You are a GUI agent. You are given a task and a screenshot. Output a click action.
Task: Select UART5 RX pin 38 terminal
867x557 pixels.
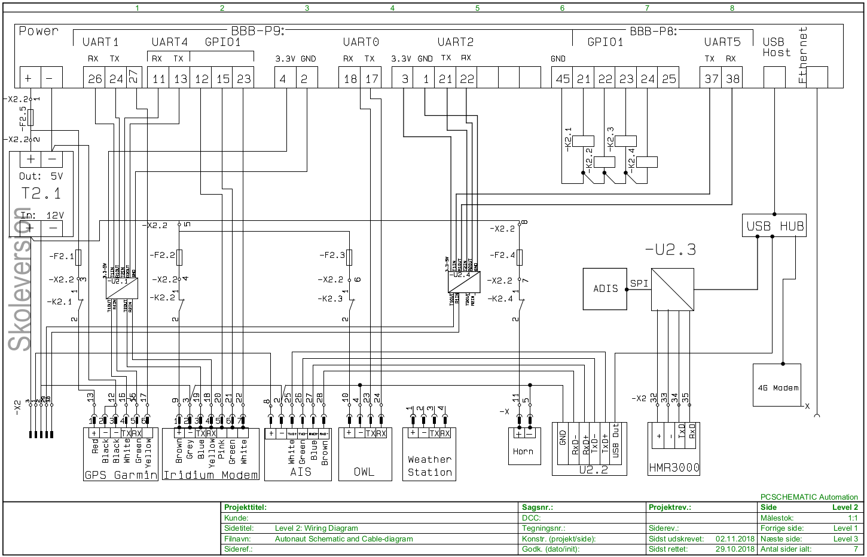point(732,79)
